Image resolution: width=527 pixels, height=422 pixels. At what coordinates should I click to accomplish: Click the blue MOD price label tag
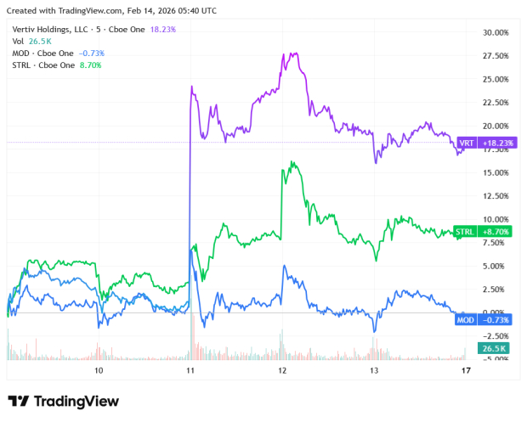coord(485,320)
